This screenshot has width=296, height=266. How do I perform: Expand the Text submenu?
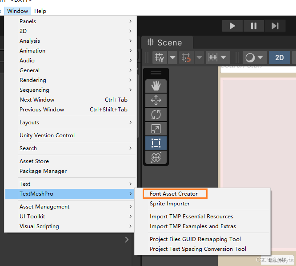(71, 184)
